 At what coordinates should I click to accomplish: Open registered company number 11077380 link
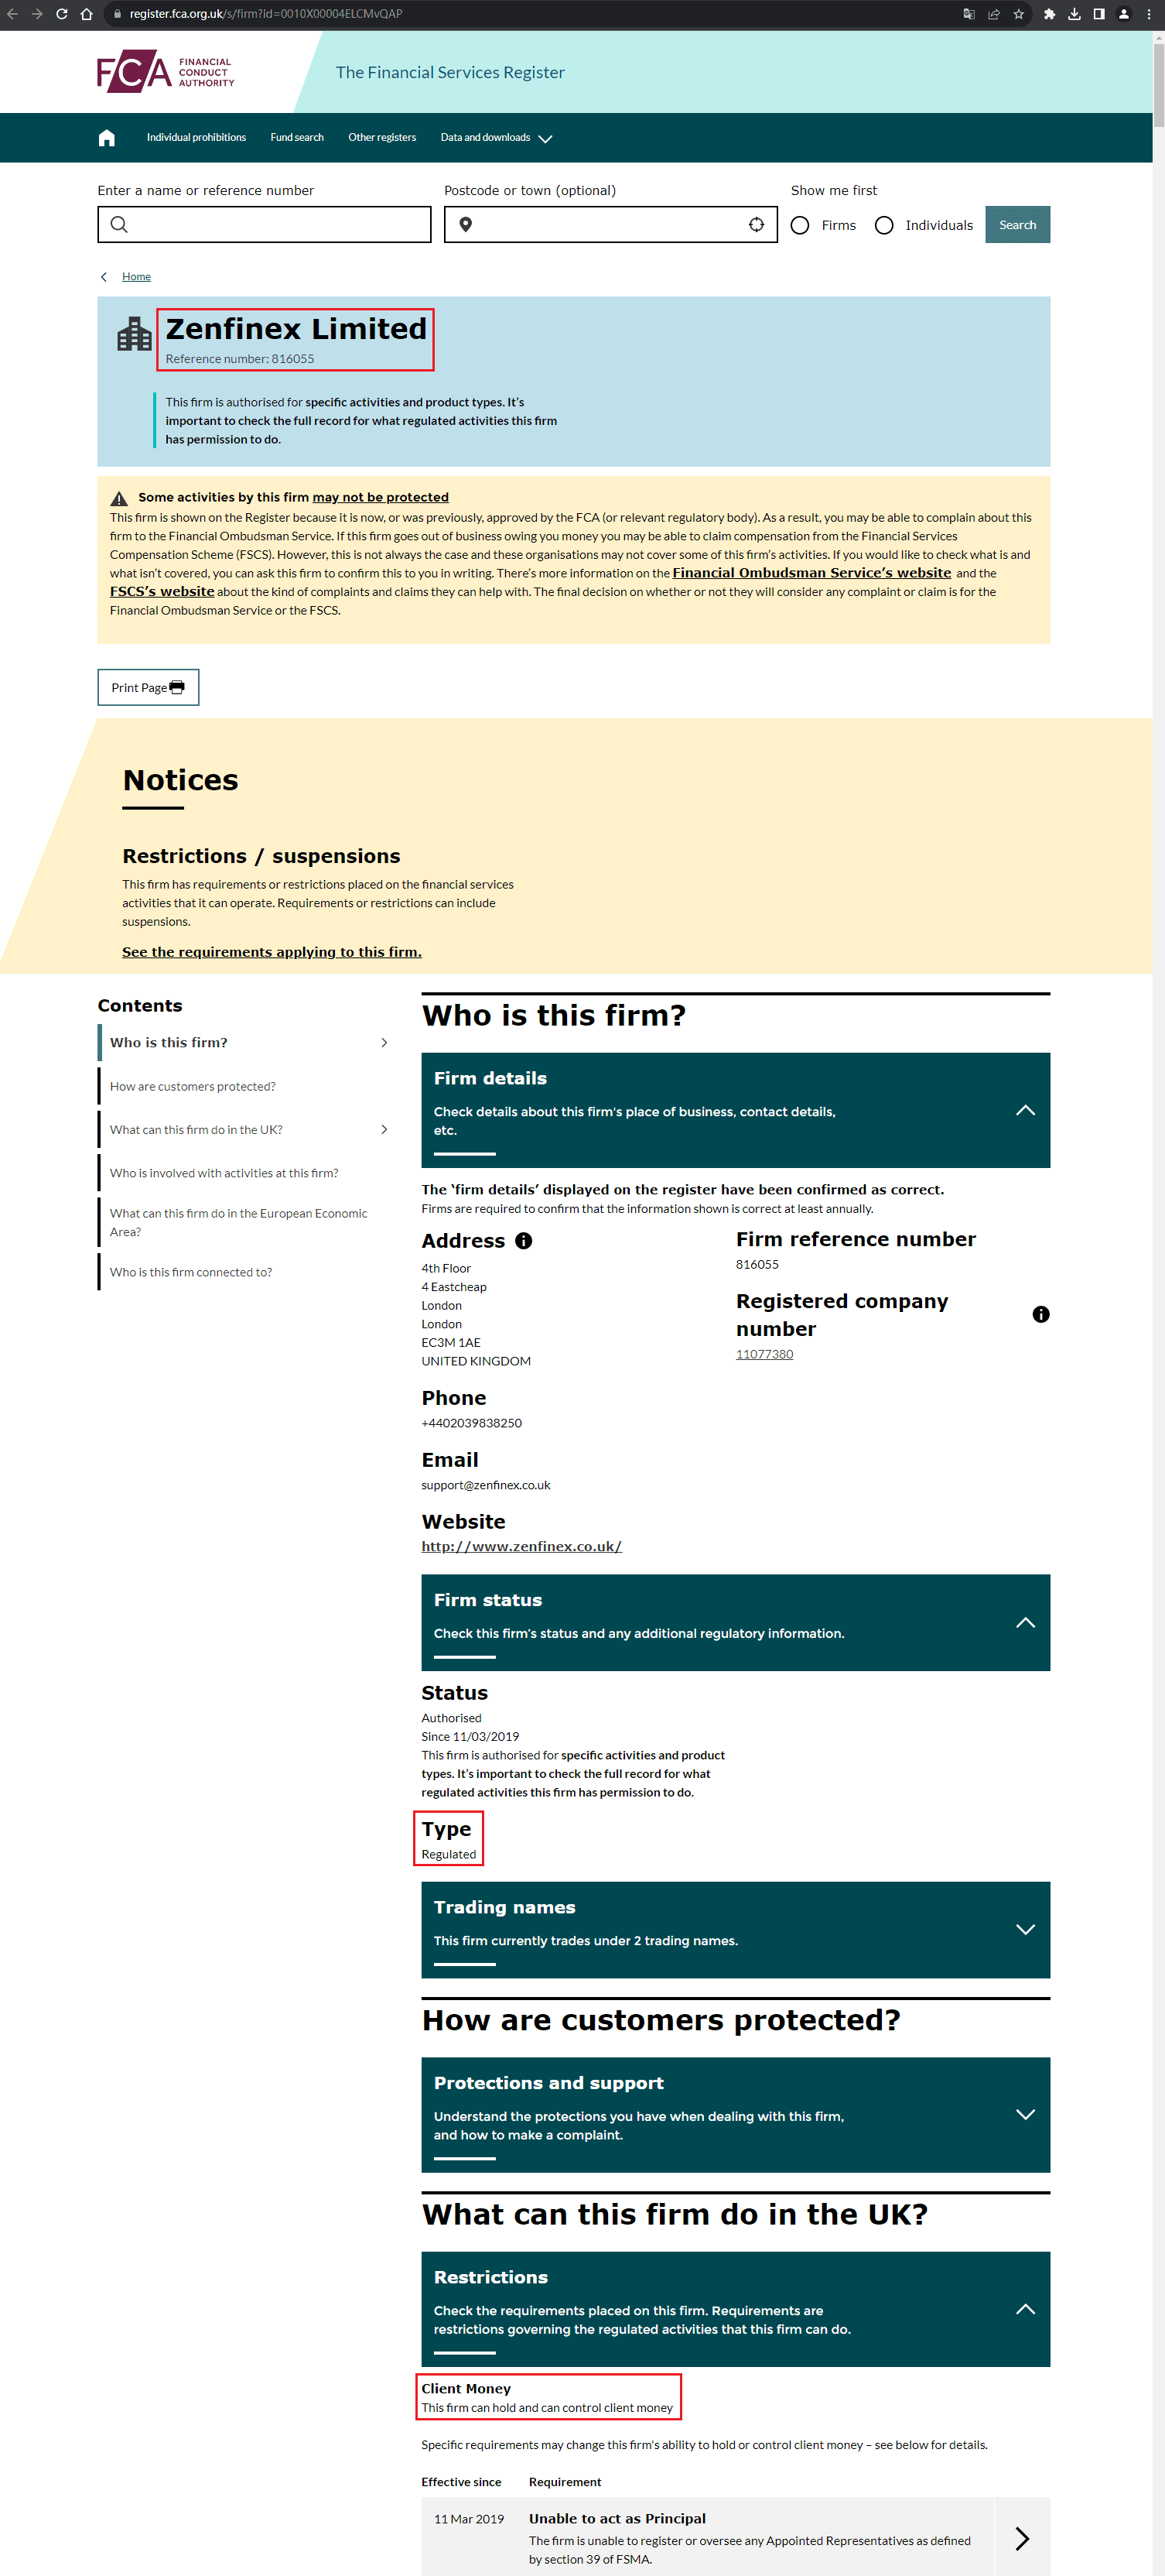click(x=764, y=1355)
